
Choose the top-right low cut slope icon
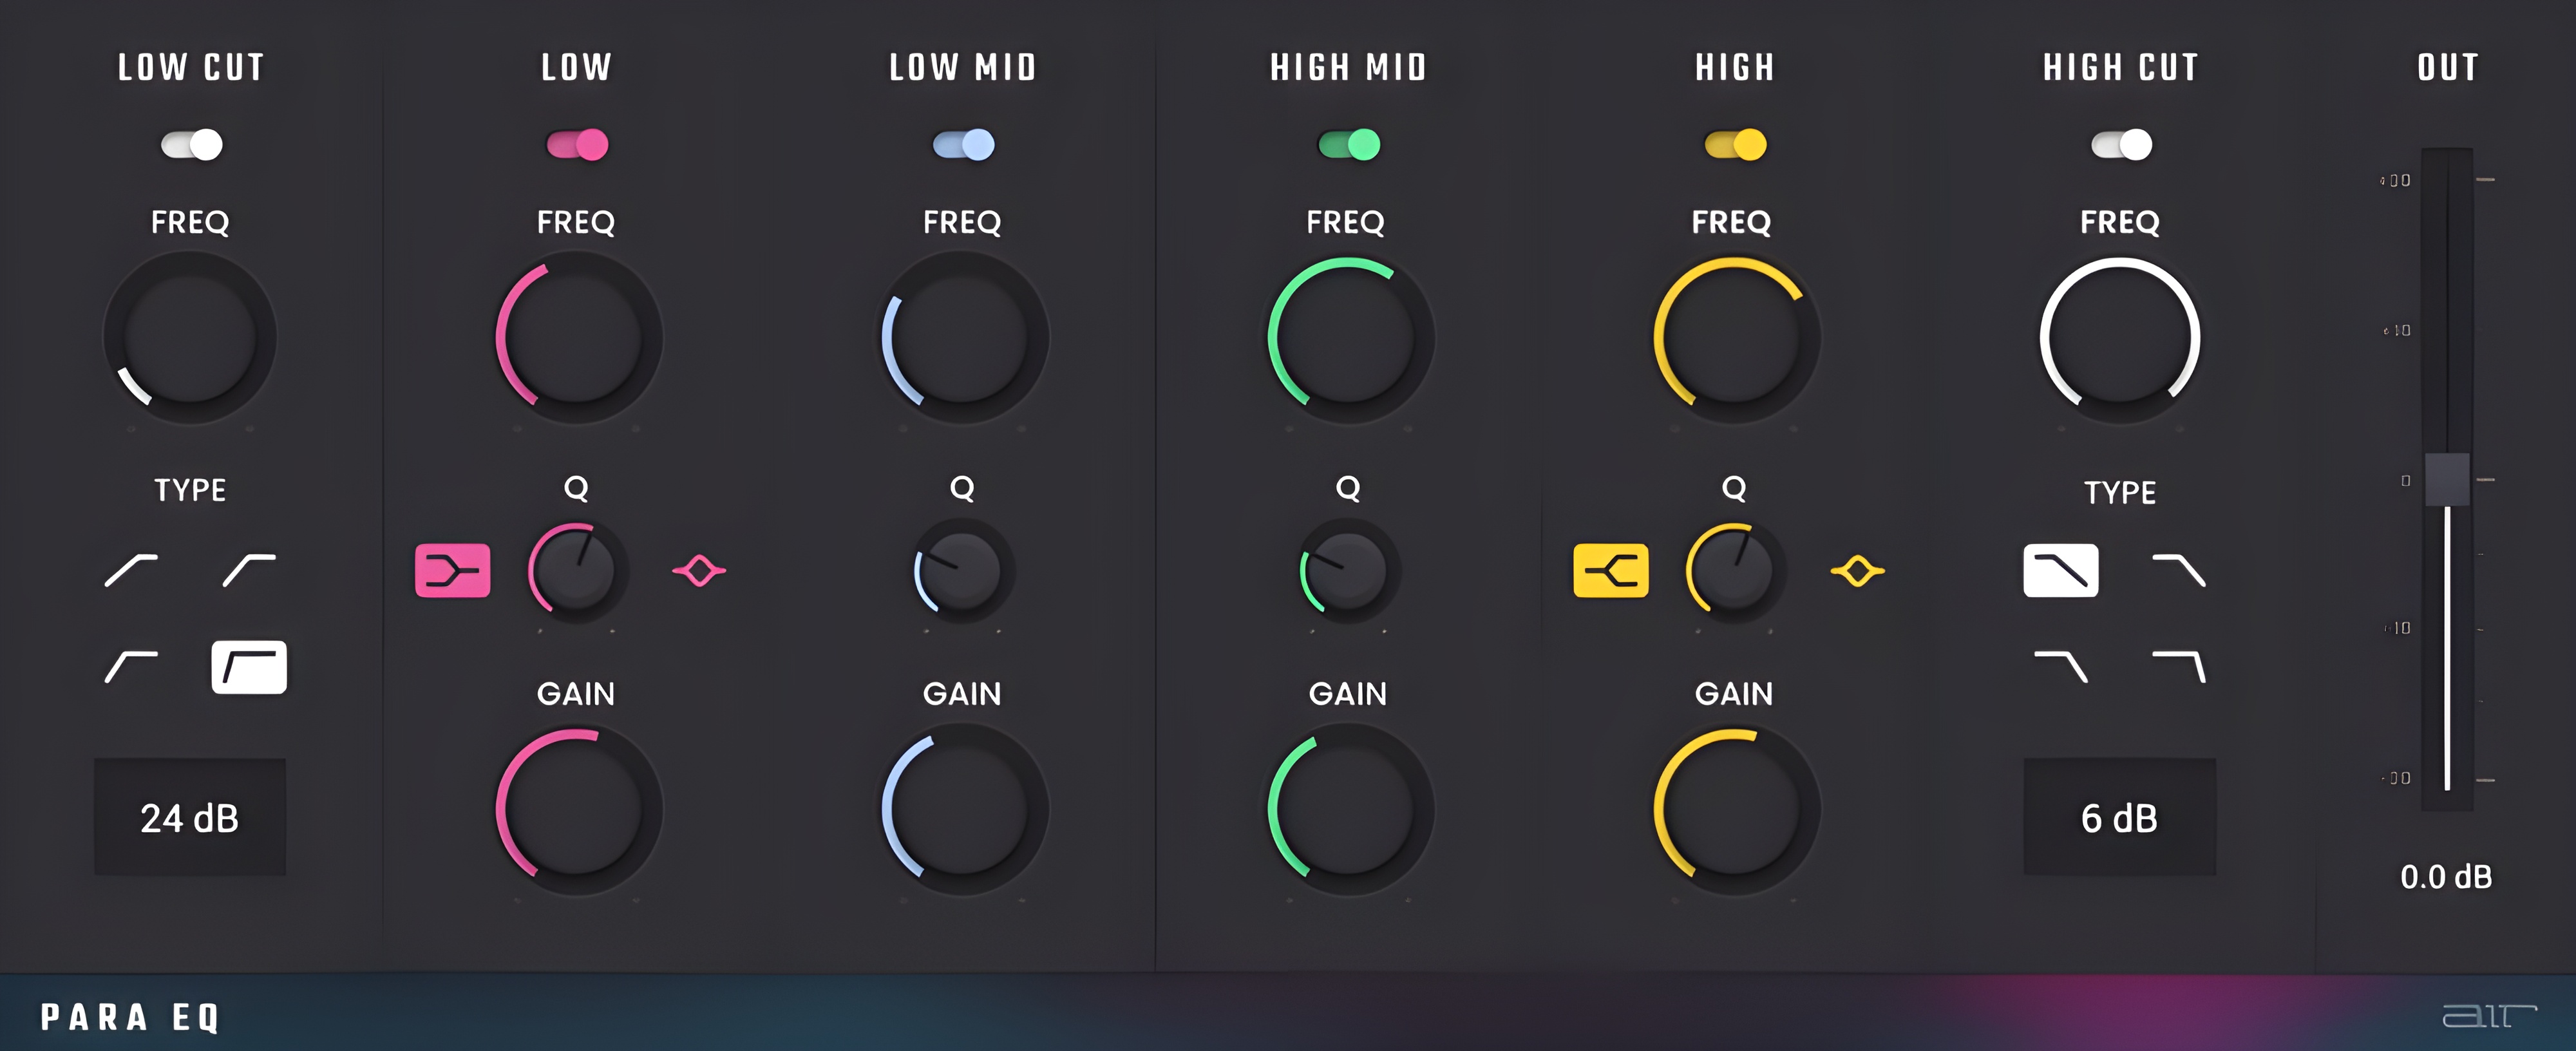click(249, 570)
